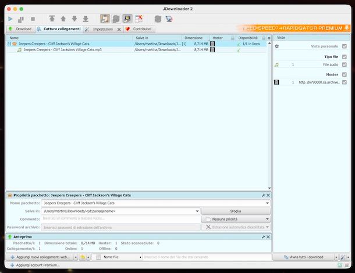Move selected item to bottom arrow
Screen dimensions: 355x273
(86, 19)
